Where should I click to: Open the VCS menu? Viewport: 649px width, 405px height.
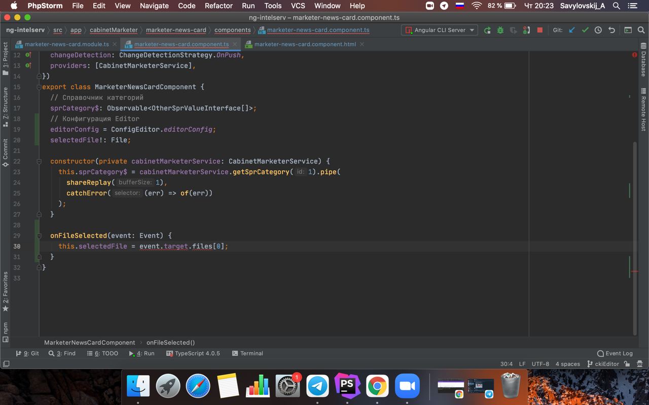298,6
